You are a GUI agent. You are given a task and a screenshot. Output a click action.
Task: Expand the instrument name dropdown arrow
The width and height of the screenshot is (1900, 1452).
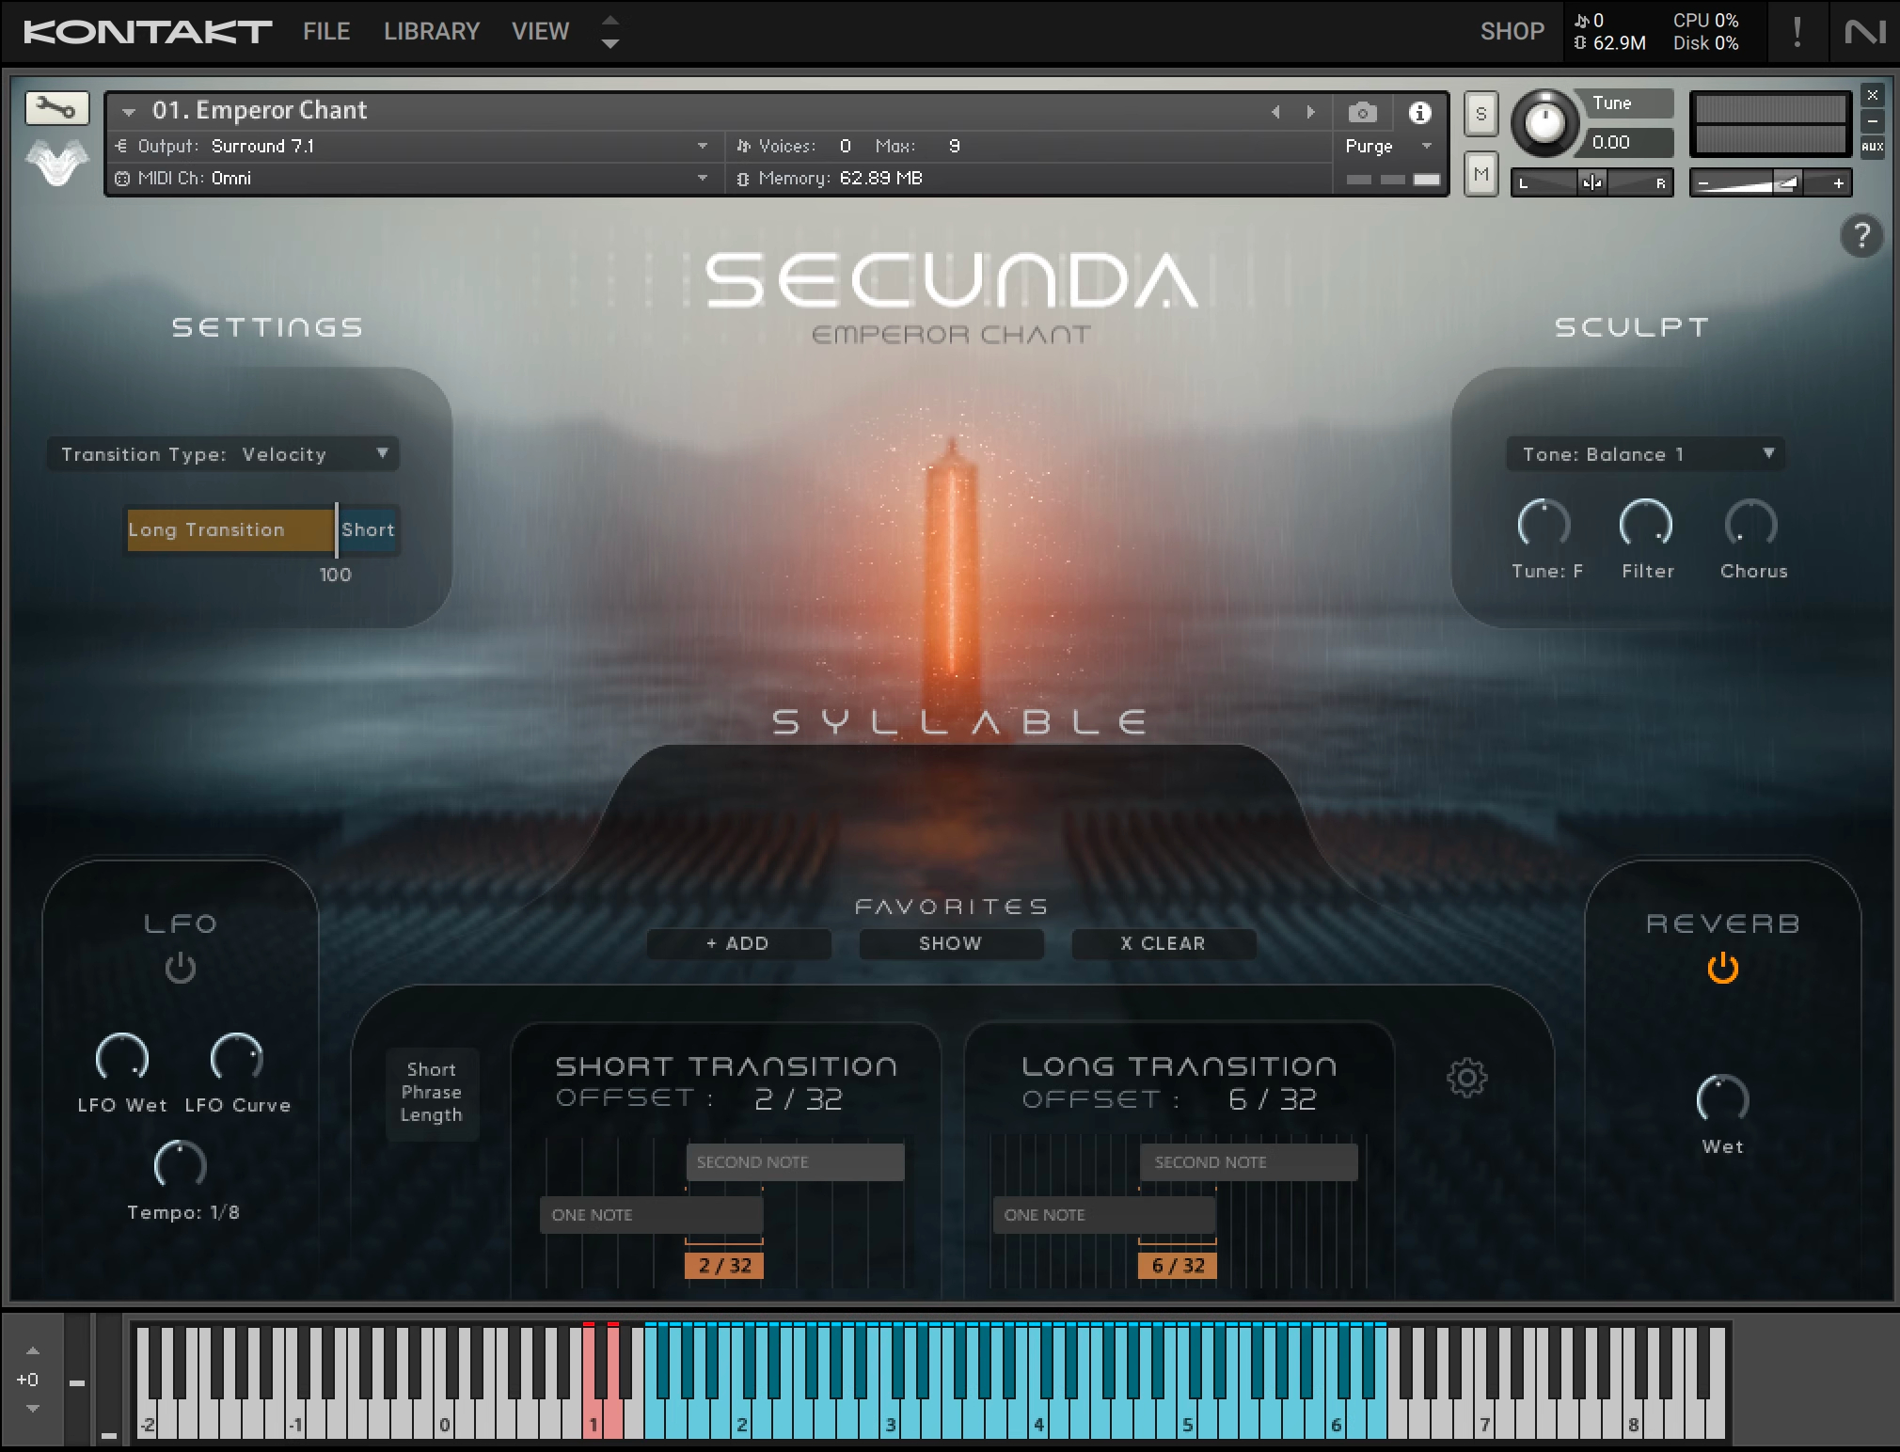click(129, 112)
